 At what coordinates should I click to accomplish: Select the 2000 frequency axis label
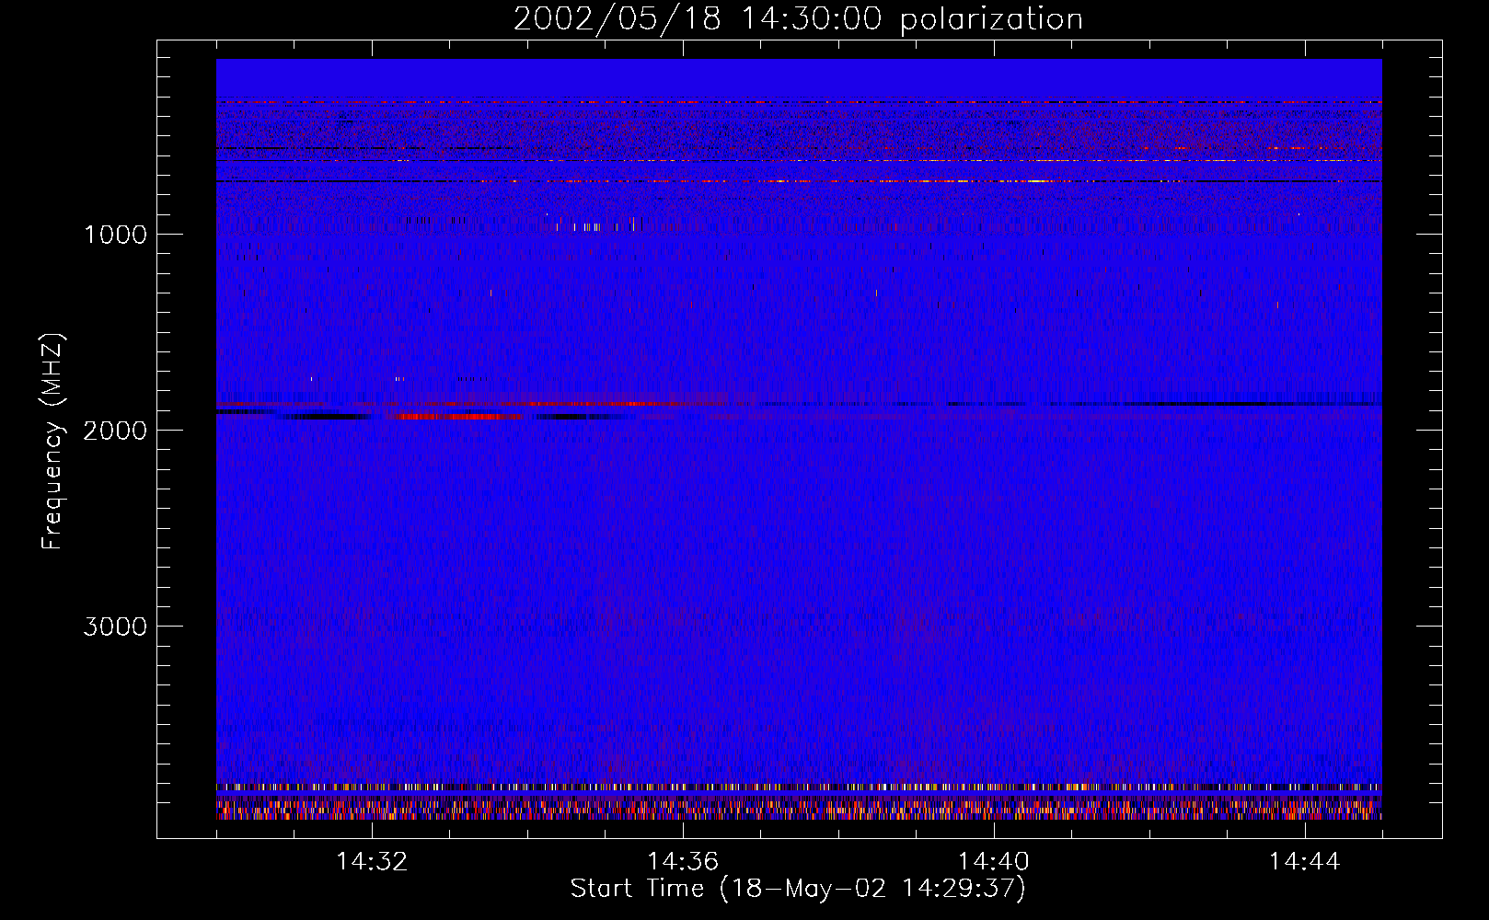pyautogui.click(x=115, y=431)
